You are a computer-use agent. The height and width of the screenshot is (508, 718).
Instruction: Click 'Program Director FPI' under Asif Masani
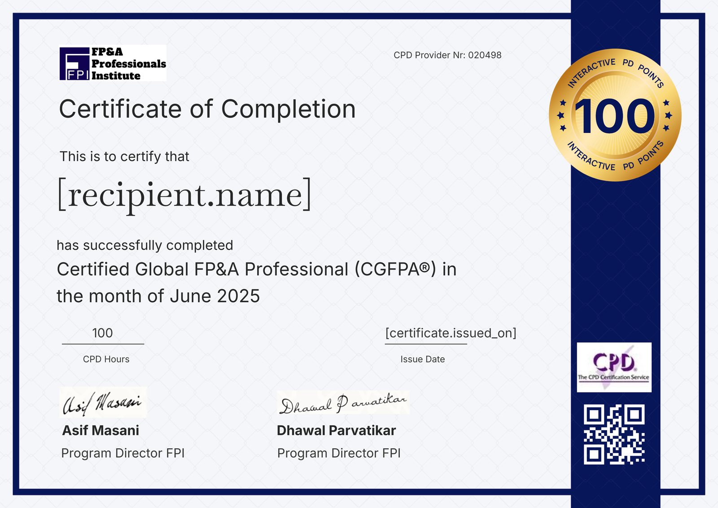click(x=123, y=453)
